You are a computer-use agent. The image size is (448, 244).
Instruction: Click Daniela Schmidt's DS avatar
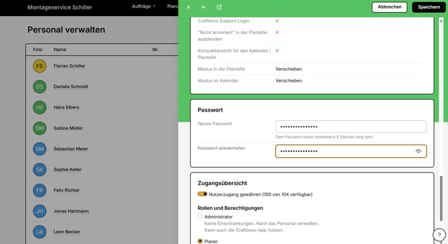tap(39, 87)
